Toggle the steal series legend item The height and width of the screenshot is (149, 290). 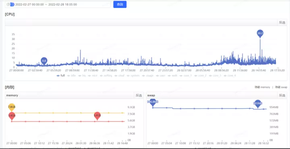119,76
